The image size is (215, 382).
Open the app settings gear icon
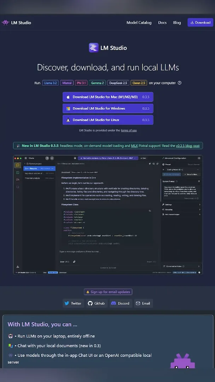[199, 272]
